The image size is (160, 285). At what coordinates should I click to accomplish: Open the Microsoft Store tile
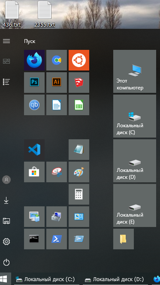pos(34,172)
